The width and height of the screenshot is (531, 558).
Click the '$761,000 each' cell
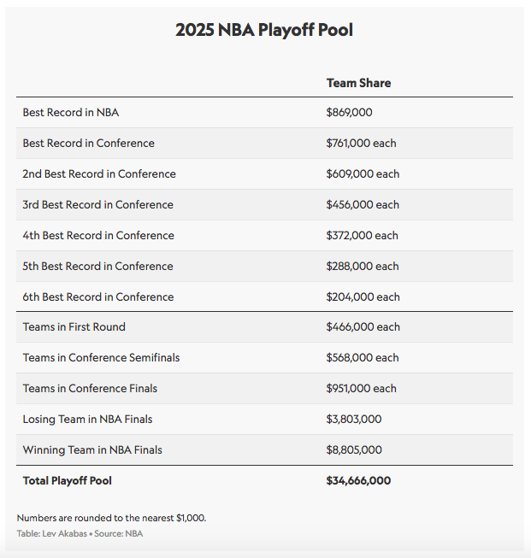361,143
